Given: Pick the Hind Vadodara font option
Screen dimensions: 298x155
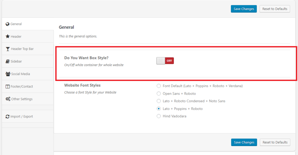Looking at the screenshot, I should [159, 116].
